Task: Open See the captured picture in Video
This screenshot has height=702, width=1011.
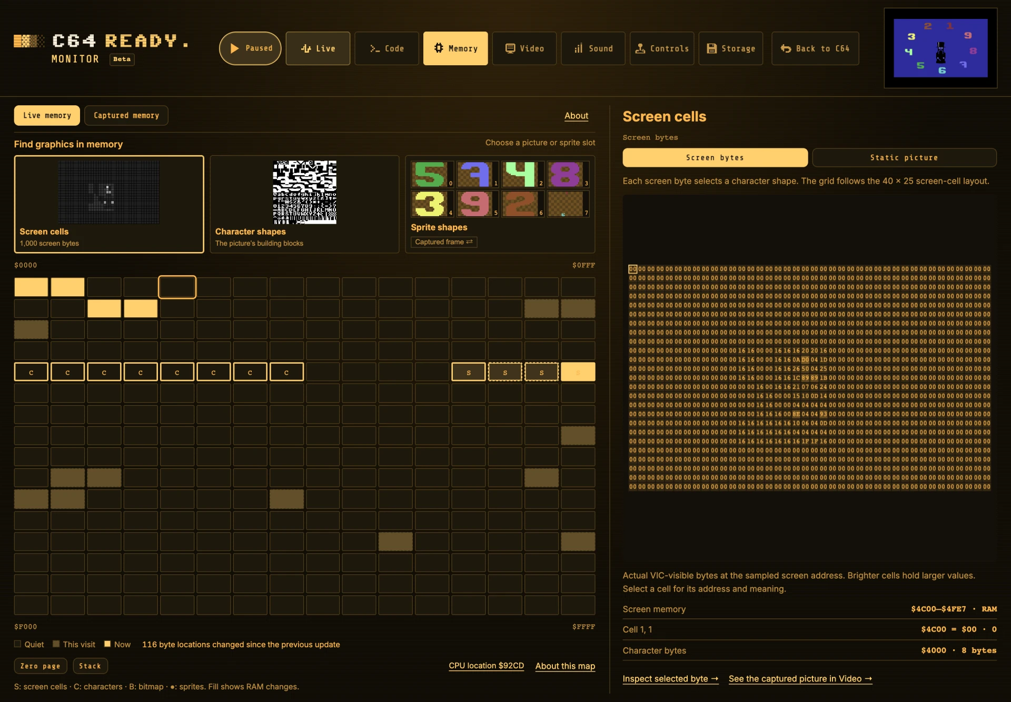Action: tap(800, 679)
